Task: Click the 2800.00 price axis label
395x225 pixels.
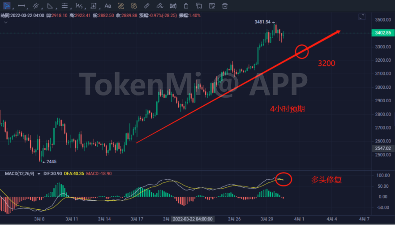Action: pyautogui.click(x=383, y=114)
